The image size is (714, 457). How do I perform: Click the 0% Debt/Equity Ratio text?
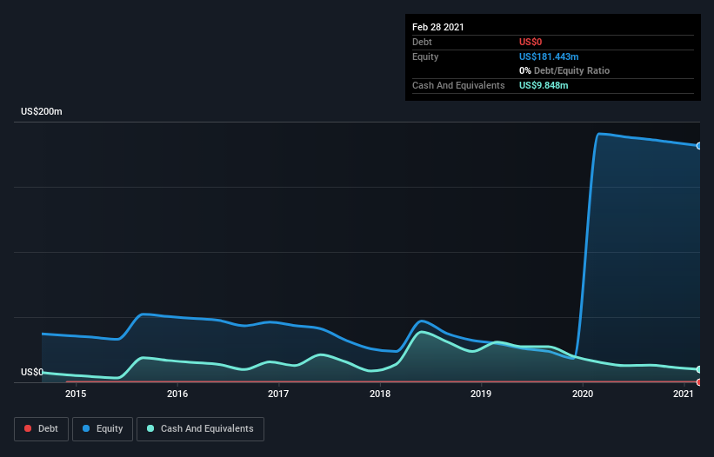564,70
